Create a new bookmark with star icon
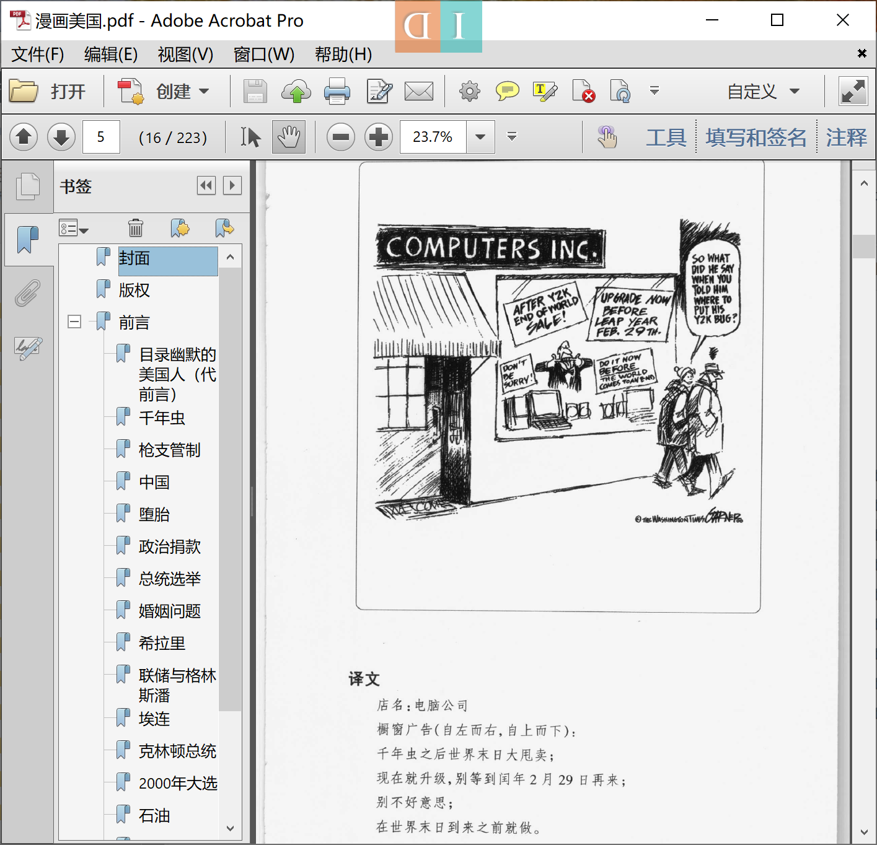The width and height of the screenshot is (877, 845). click(180, 228)
